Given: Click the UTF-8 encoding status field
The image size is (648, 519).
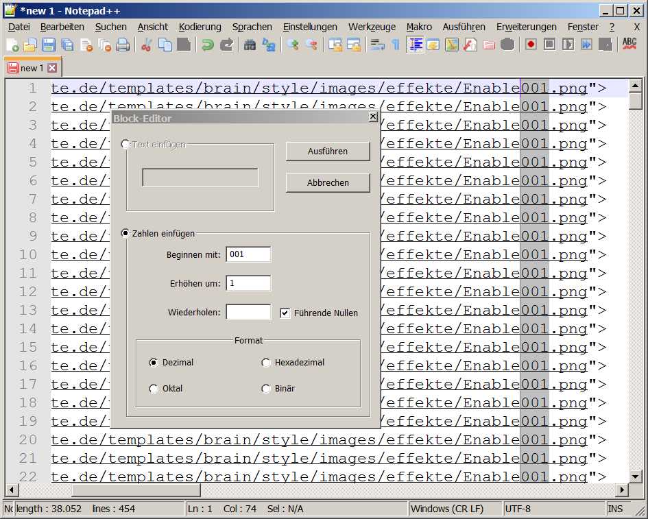Looking at the screenshot, I should tap(553, 509).
